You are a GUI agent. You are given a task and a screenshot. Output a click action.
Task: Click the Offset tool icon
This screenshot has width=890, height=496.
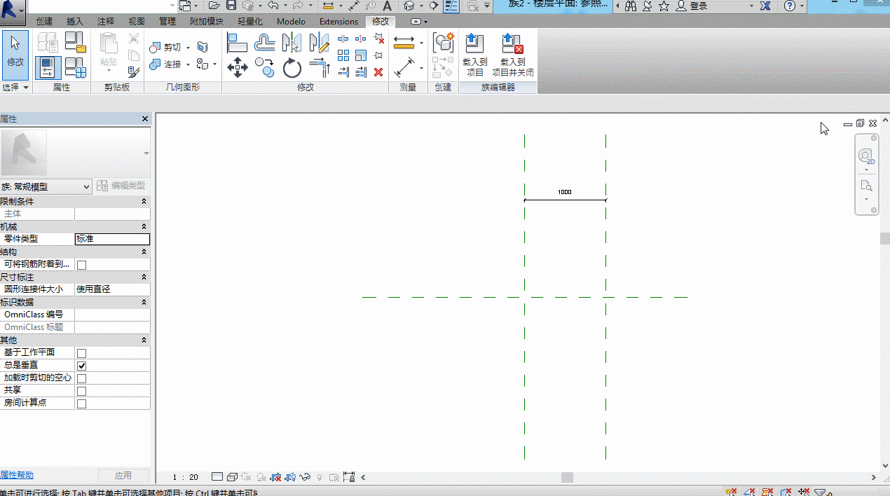(264, 43)
